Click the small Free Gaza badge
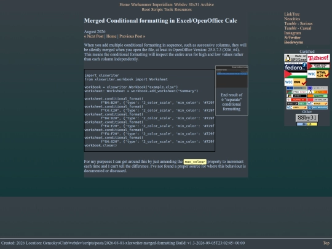The image size is (332, 249). (x=296, y=92)
